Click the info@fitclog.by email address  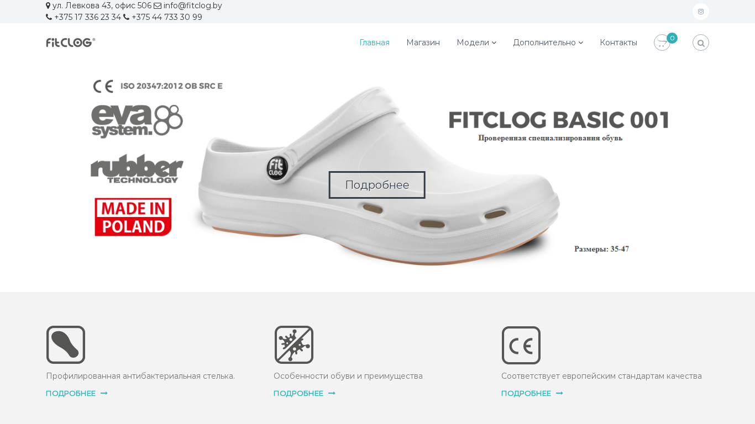pyautogui.click(x=192, y=6)
